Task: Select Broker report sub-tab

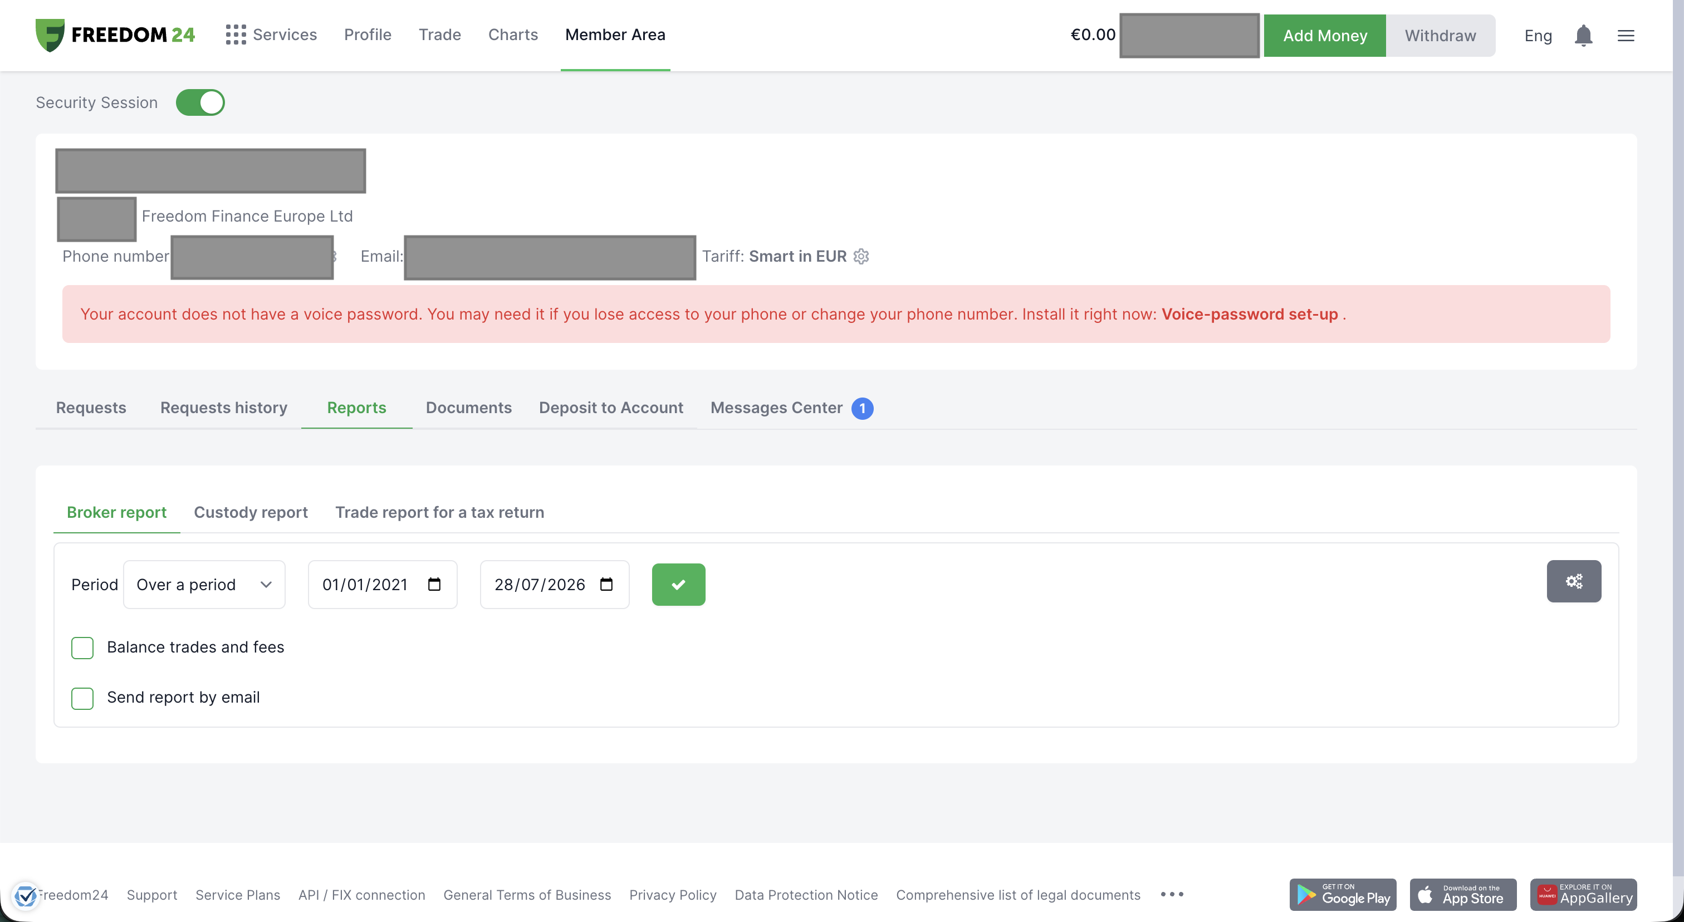Action: 116,512
